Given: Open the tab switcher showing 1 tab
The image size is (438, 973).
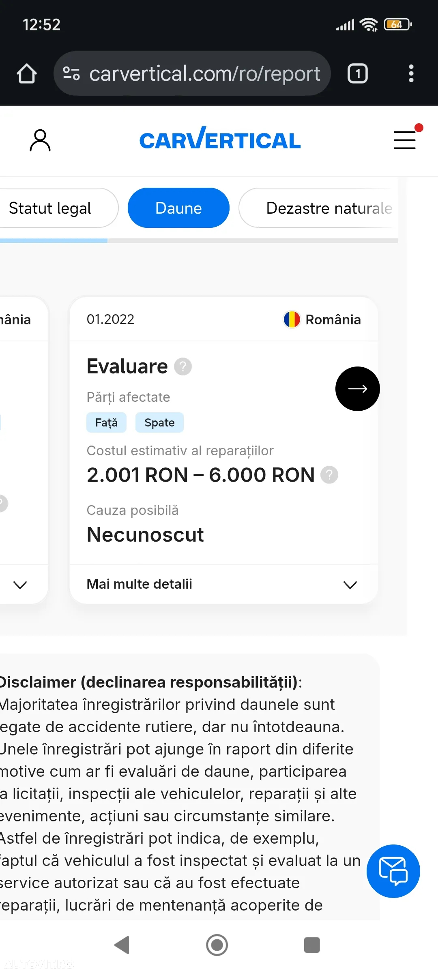Looking at the screenshot, I should click(x=357, y=73).
